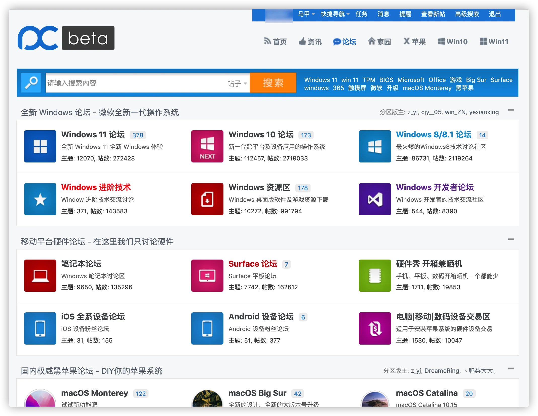Image resolution: width=538 pixels, height=416 pixels.
Task: Click the magnifier icon in search bar
Action: (31, 83)
